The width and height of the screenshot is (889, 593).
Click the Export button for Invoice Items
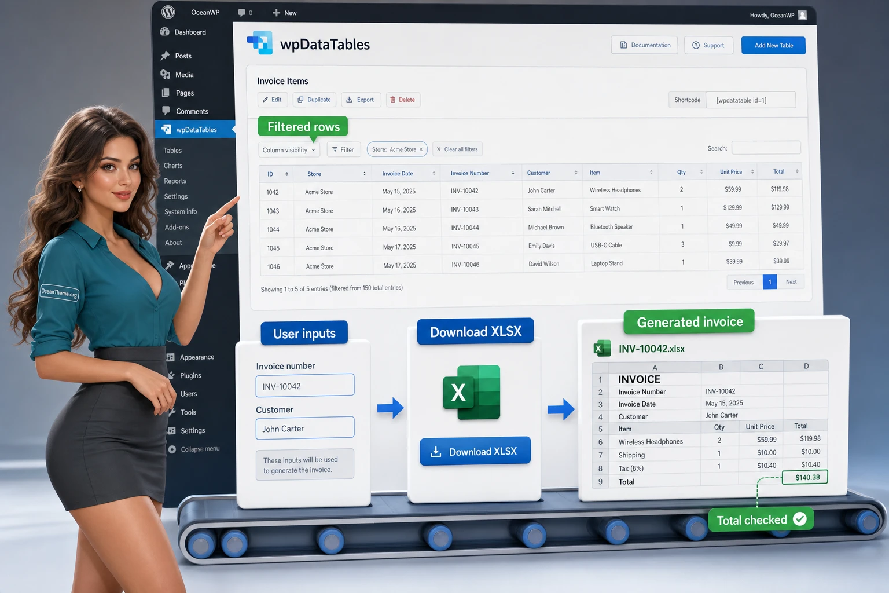pos(361,100)
